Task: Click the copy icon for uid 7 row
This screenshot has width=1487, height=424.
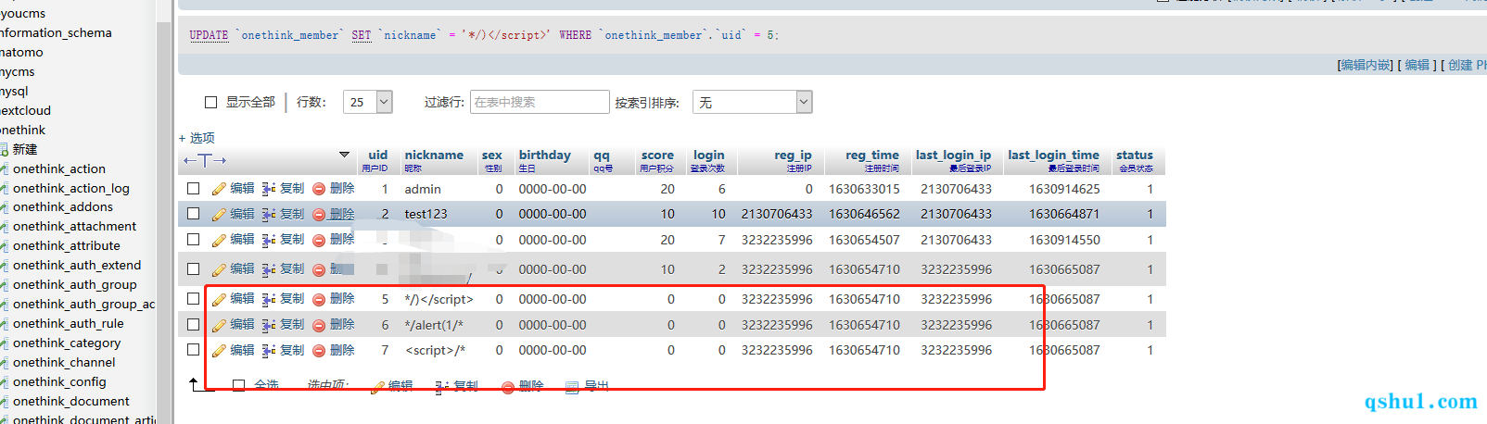Action: tap(269, 352)
